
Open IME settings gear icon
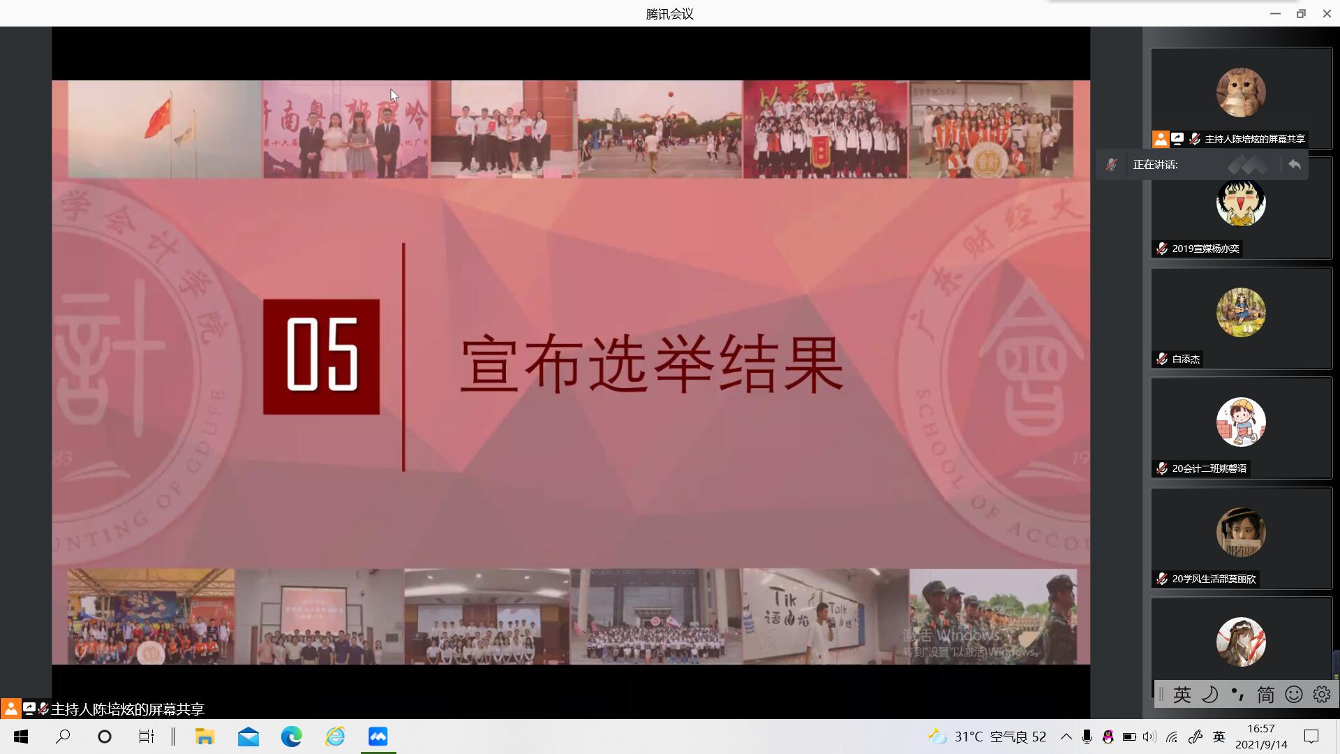(1321, 694)
